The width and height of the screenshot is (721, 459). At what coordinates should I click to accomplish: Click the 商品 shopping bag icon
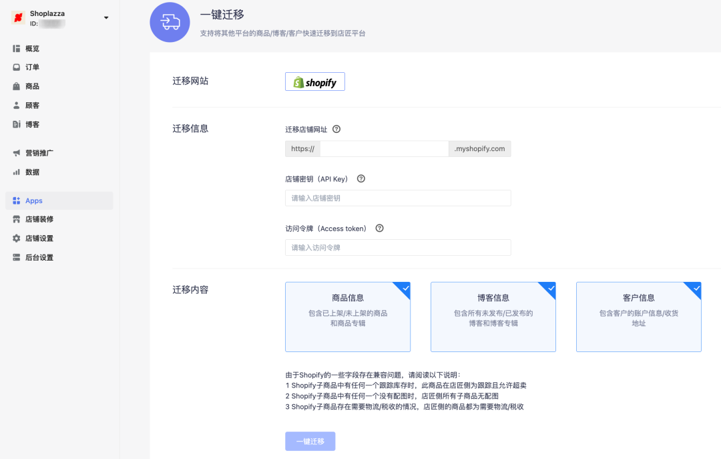point(17,86)
